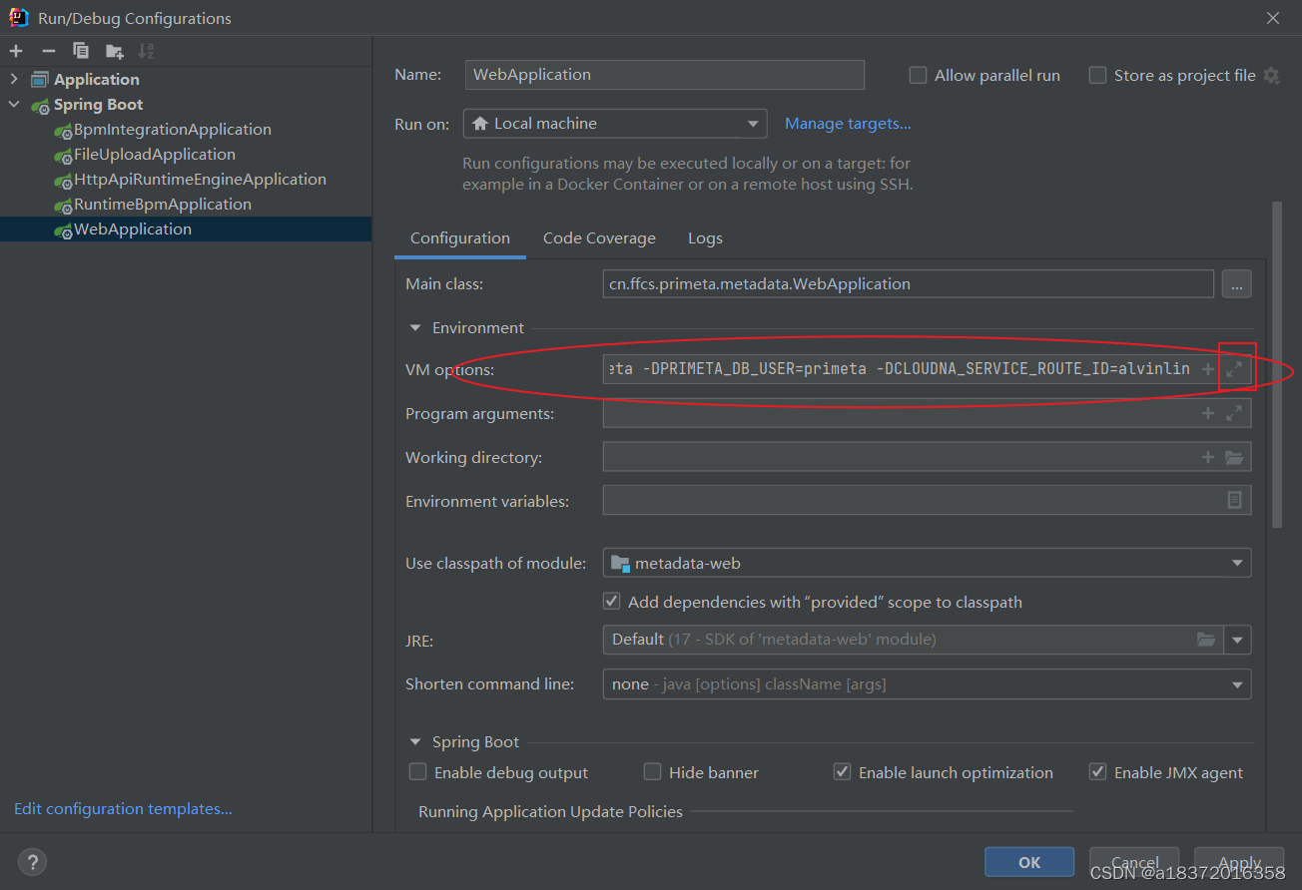Add new configuration with plus icon
1302x890 pixels.
pos(16,51)
